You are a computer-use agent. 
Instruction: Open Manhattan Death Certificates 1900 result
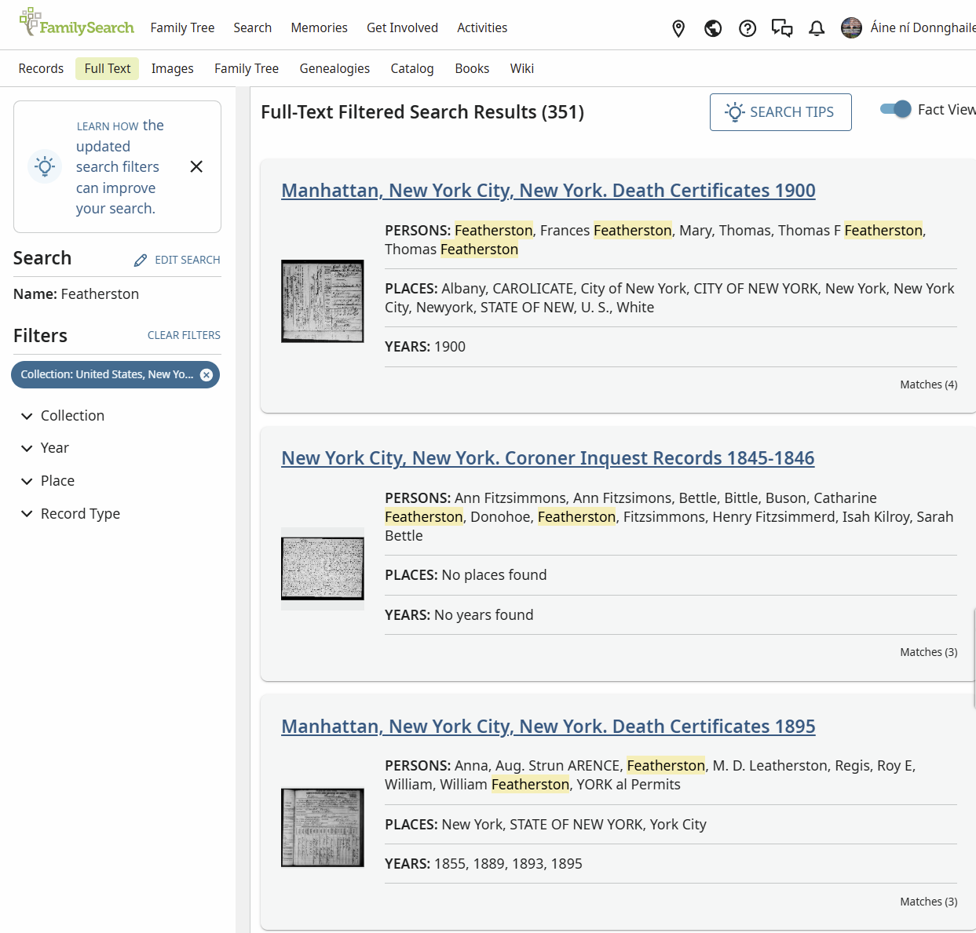548,191
